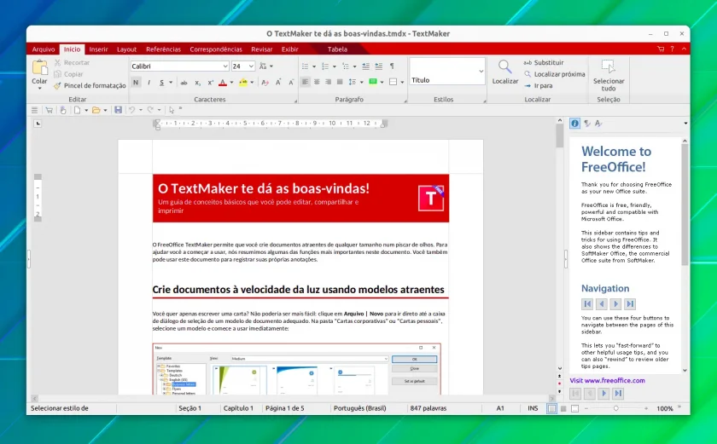The height and width of the screenshot is (444, 717).
Task: Click the Ir para button
Action: tap(539, 86)
